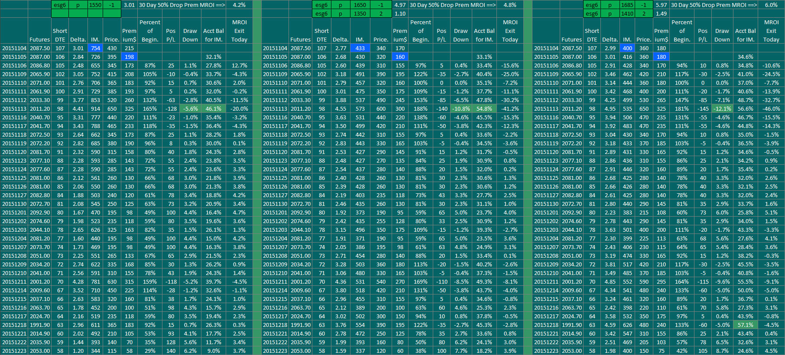Select the blue-highlighted 400 IM cell
Image resolution: width=785 pixels, height=355 pixels.
pyautogui.click(x=627, y=48)
